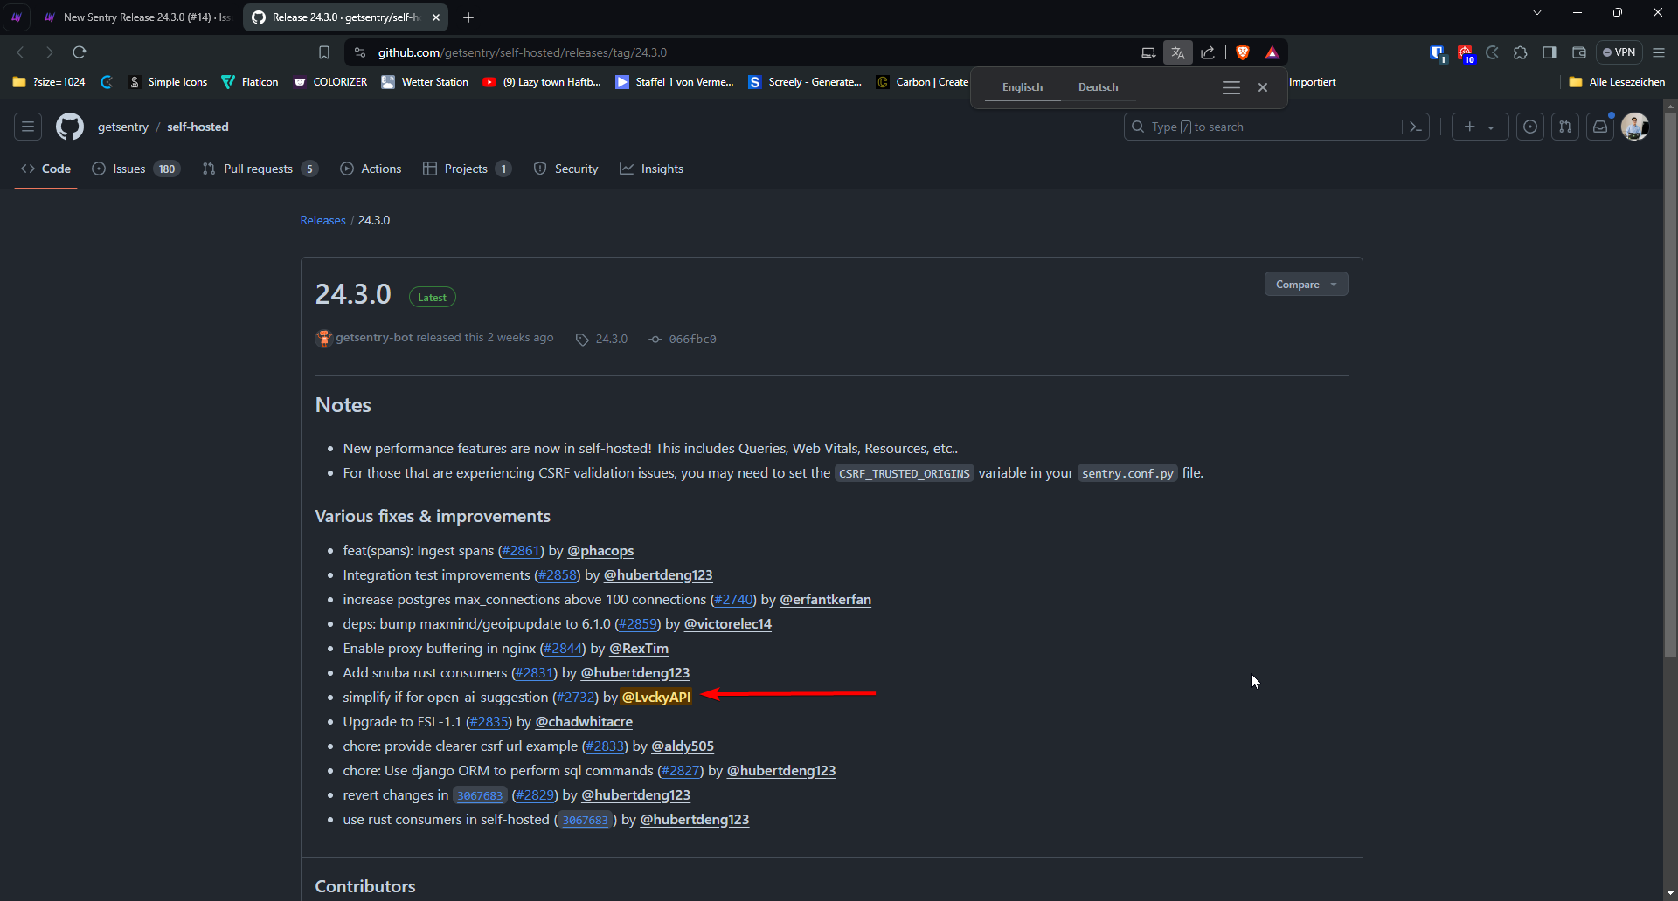This screenshot has width=1678, height=901.
Task: Switch translation to Deutsch
Action: pyautogui.click(x=1098, y=87)
